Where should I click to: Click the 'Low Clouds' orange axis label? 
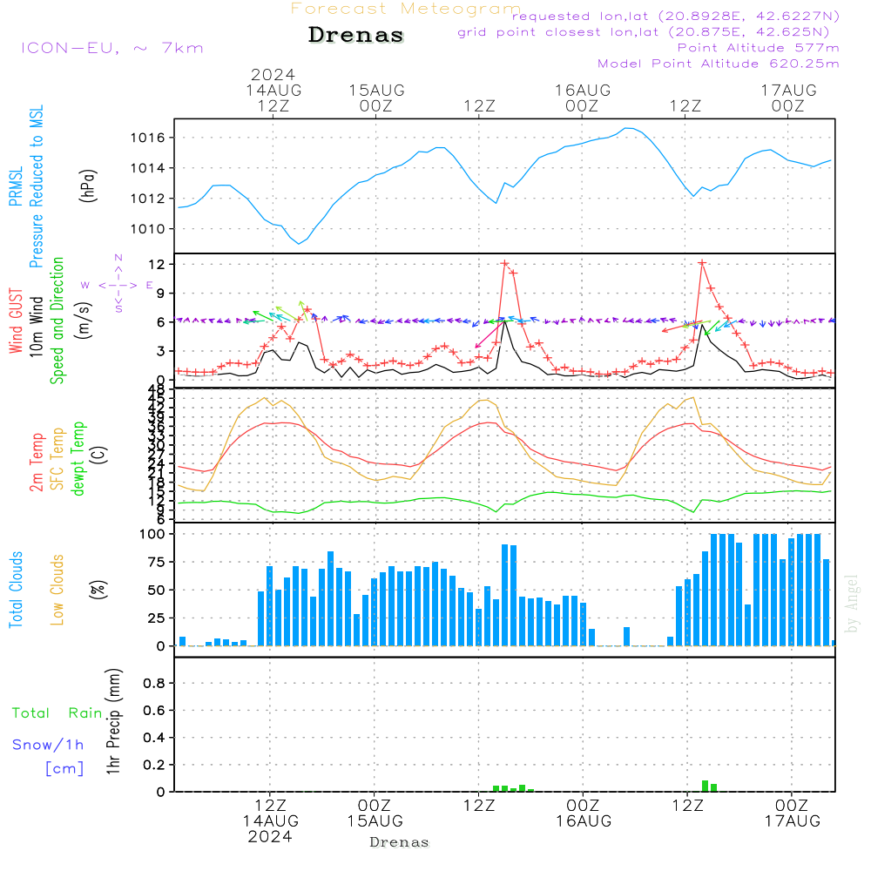(57, 590)
